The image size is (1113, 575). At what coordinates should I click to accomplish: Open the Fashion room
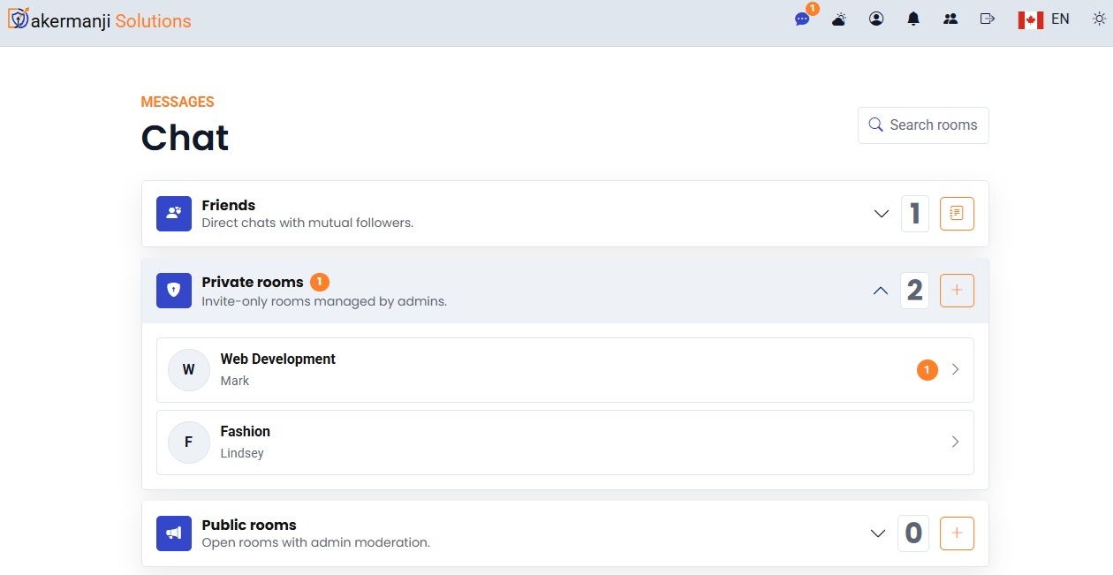[x=565, y=443]
